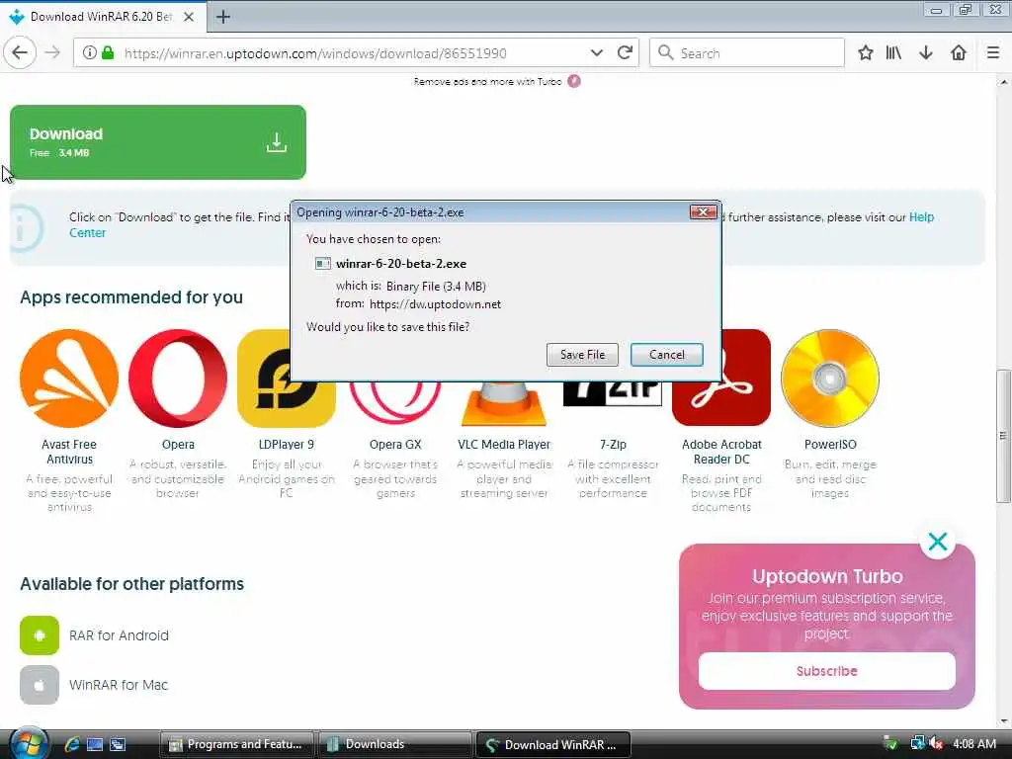The height and width of the screenshot is (759, 1012).
Task: Click Show Desktop quick launch icon
Action: click(x=95, y=744)
